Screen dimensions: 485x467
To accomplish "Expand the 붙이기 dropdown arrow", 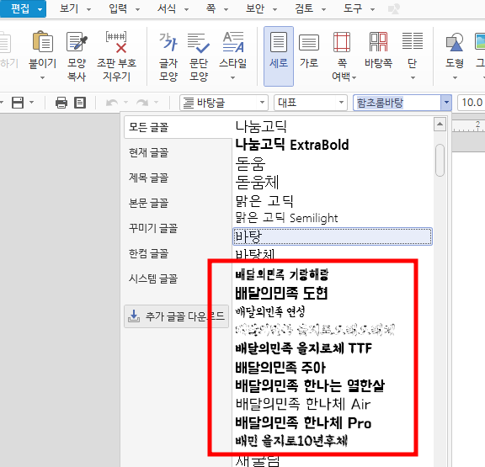I will tap(43, 77).
